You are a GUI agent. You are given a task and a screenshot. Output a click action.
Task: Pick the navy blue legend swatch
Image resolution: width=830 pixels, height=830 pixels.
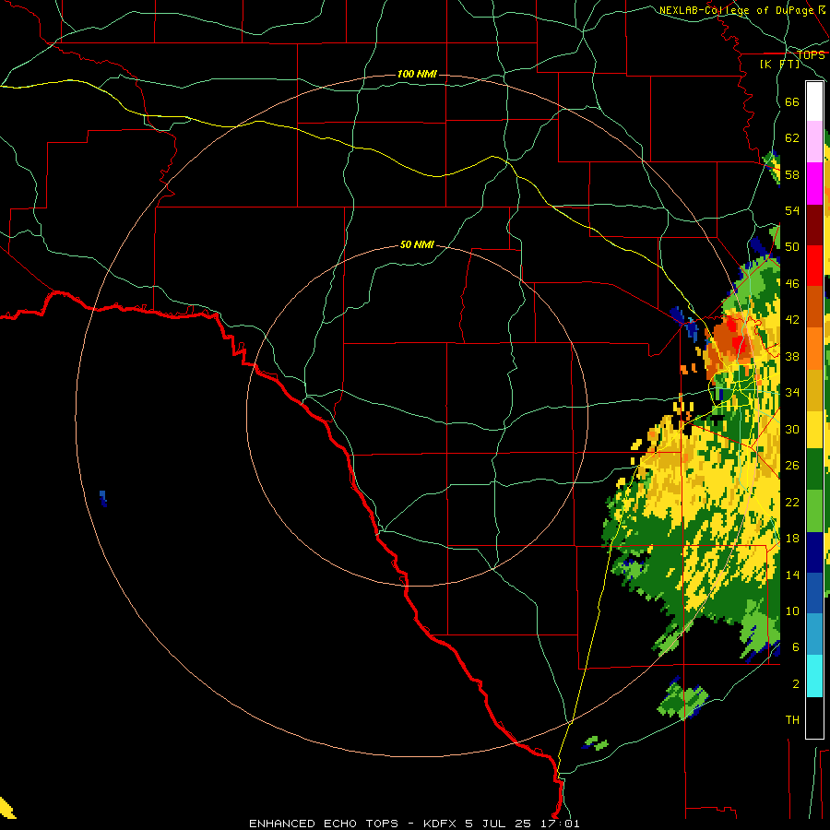click(x=814, y=552)
